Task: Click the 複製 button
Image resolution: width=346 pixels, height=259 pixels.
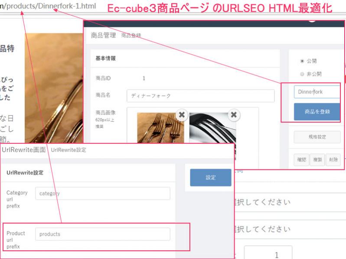Action: [317, 159]
